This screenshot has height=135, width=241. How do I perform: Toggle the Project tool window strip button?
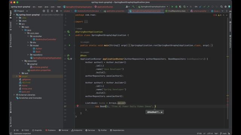11,14
